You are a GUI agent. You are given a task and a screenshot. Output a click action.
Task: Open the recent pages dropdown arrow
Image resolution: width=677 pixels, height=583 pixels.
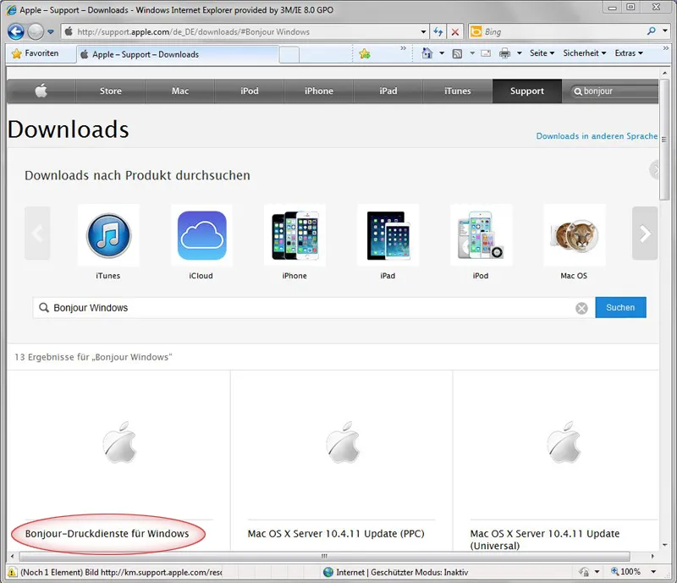(x=51, y=31)
